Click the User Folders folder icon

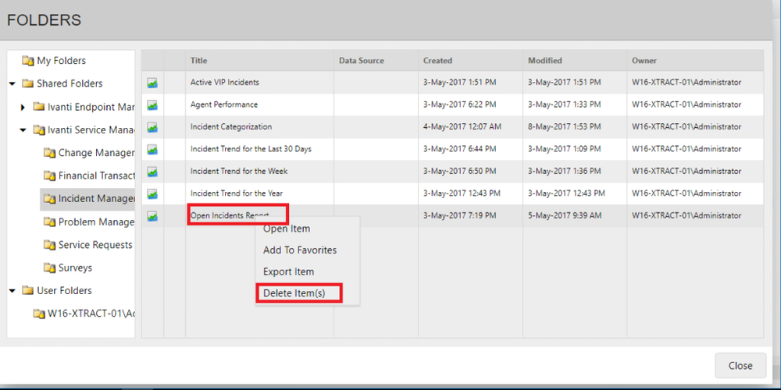(x=28, y=290)
